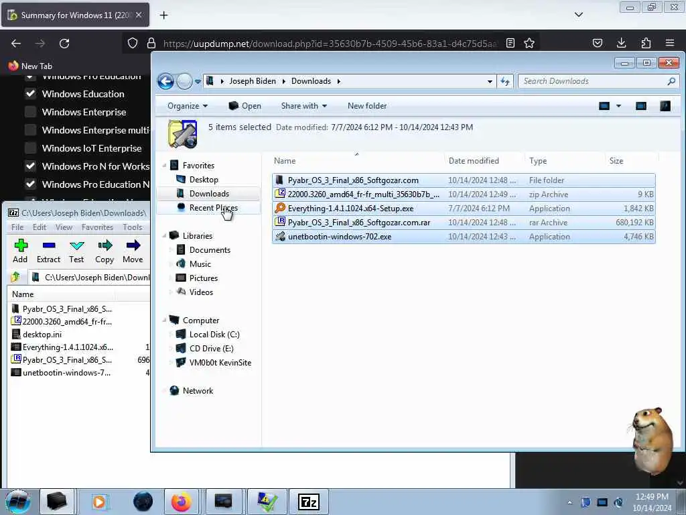The width and height of the screenshot is (686, 515).
Task: Select unetbootin-windows-702.exe in Explorer
Action: (x=464, y=237)
